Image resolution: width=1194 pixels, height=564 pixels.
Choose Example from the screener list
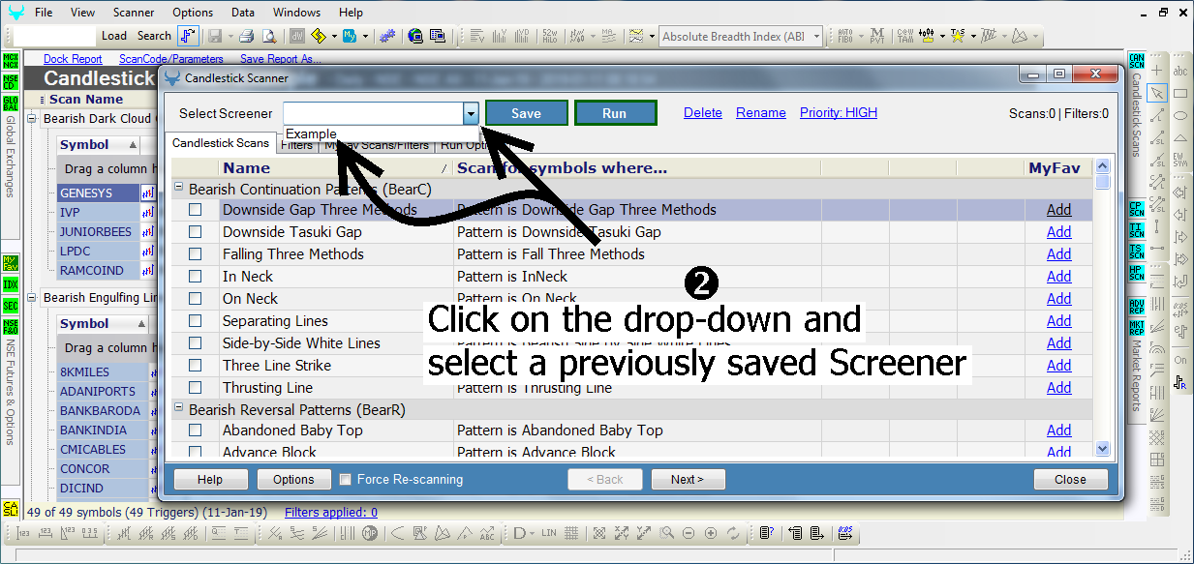click(x=312, y=134)
